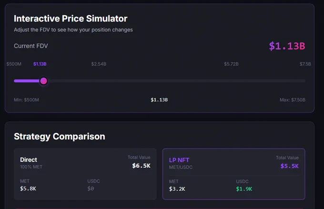Jump to the $5.72B slider mark

point(231,64)
